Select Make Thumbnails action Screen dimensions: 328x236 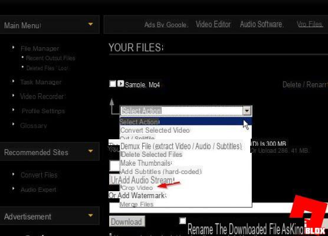(x=146, y=163)
